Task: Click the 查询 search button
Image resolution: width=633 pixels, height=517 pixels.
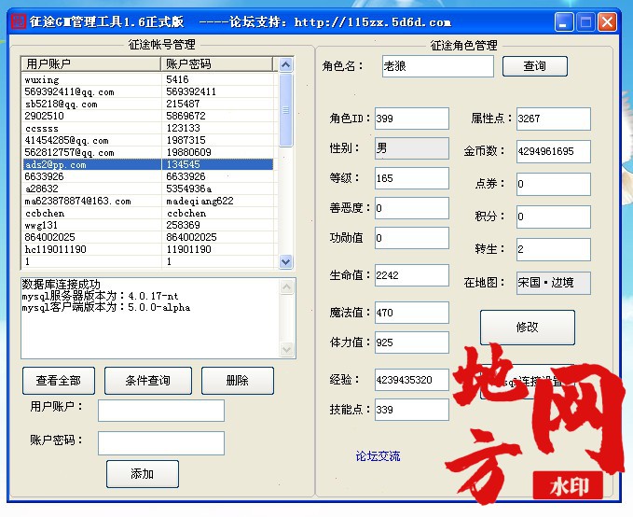Action: point(535,66)
